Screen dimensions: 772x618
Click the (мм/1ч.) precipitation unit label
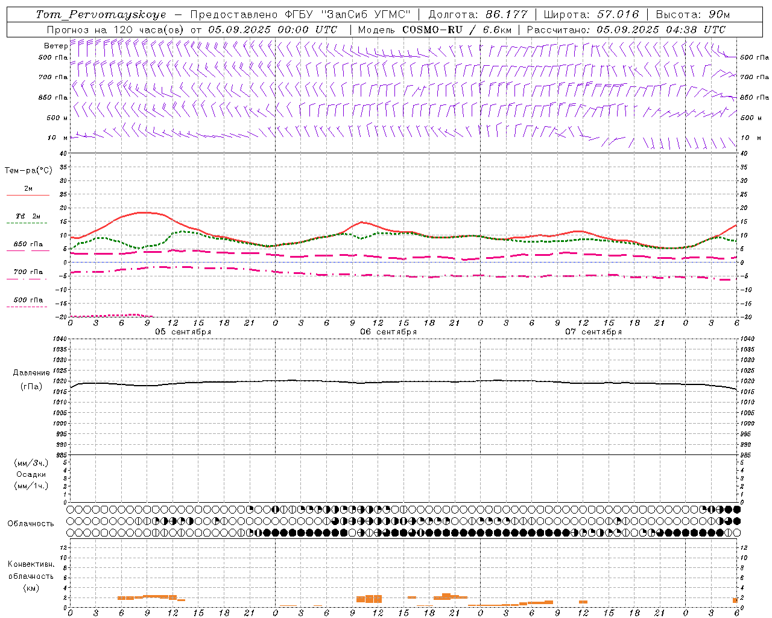(31, 486)
